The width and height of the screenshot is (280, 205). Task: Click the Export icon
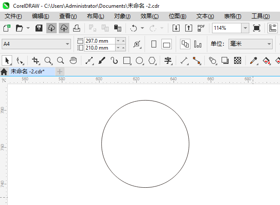pyautogui.click(x=189, y=28)
